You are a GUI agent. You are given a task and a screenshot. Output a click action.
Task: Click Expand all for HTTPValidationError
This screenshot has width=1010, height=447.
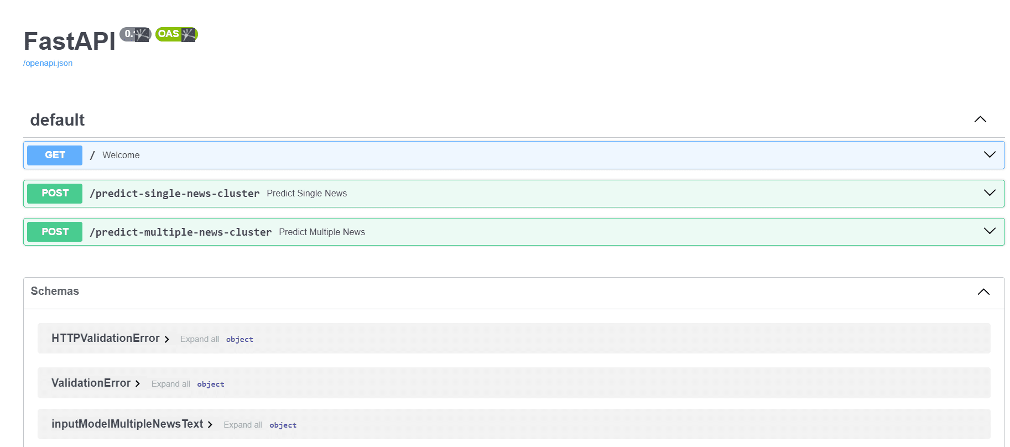200,339
